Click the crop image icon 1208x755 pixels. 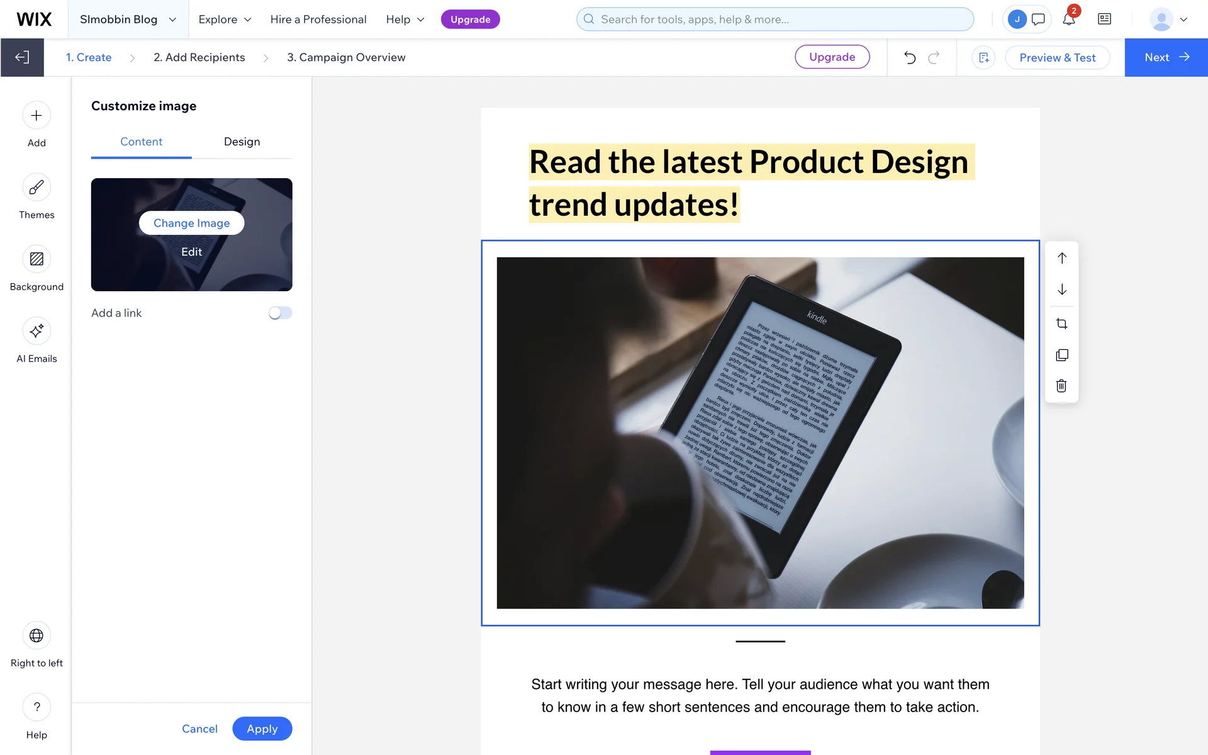1061,324
